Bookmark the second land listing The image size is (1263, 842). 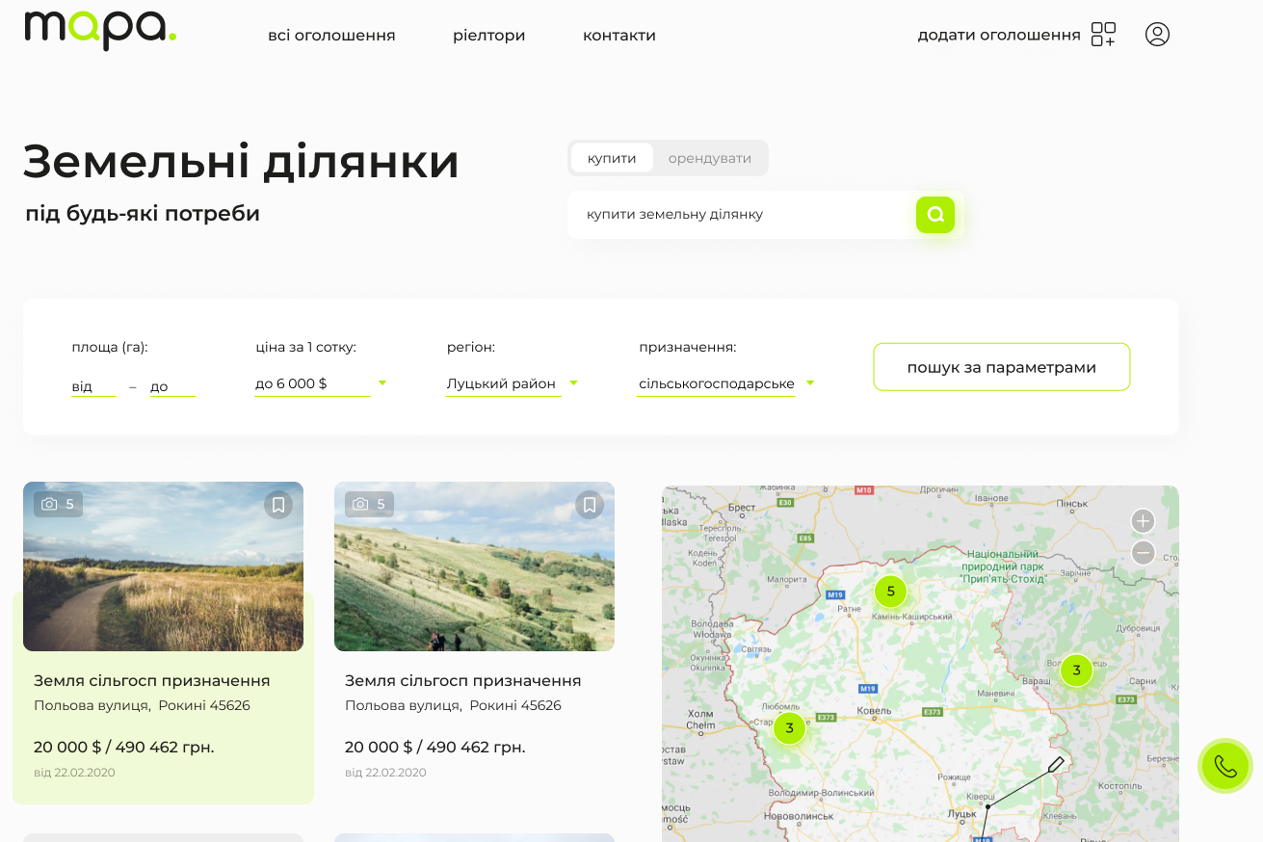pos(590,505)
